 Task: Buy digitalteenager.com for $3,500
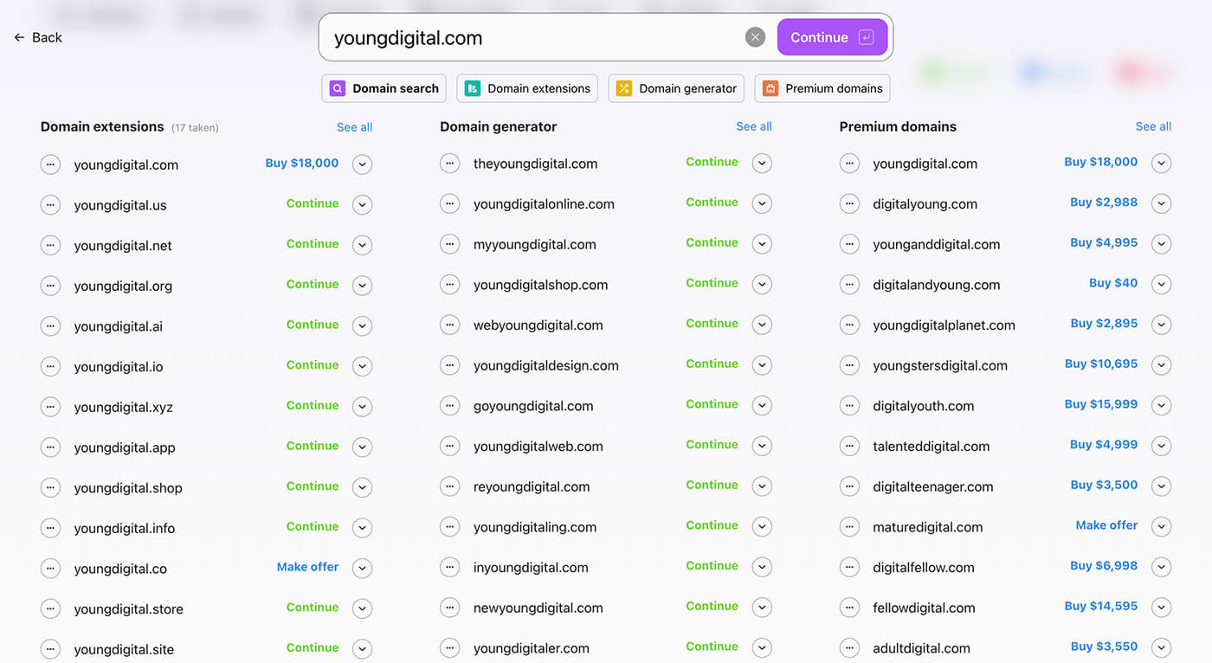(x=1104, y=485)
